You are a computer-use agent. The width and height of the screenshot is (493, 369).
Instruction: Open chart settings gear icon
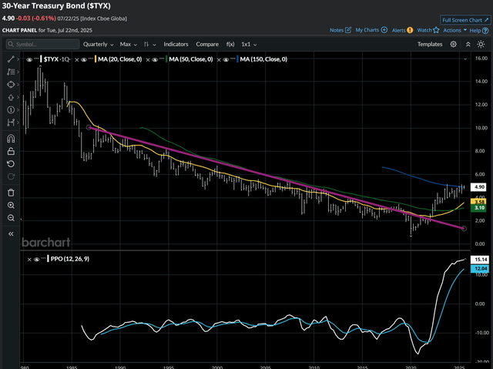(x=453, y=45)
